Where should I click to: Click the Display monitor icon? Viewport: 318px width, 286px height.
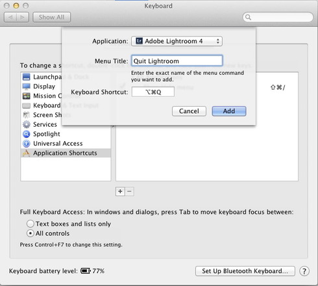[x=27, y=86]
